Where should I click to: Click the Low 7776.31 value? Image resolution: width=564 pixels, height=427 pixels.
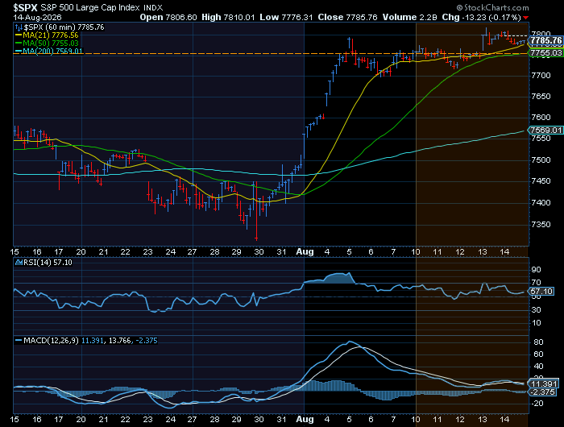(x=286, y=17)
